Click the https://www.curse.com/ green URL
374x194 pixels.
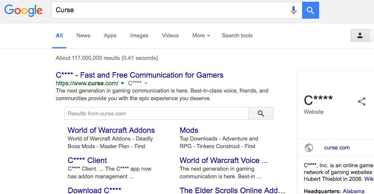point(87,83)
